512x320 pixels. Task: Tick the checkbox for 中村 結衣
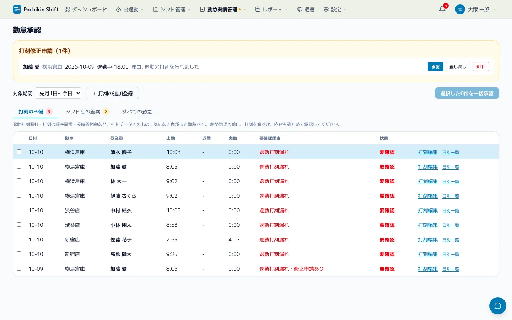[x=19, y=210]
